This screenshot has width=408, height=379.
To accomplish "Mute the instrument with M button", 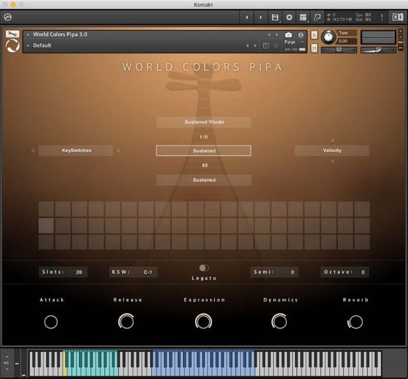I will [314, 48].
